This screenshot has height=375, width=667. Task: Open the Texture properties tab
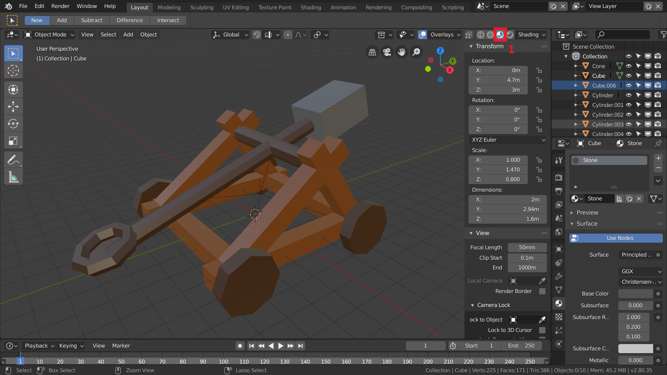559,317
